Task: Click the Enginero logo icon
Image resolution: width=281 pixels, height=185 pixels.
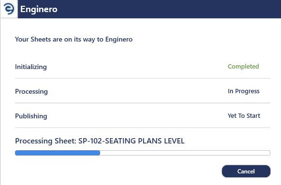Action: (9, 9)
